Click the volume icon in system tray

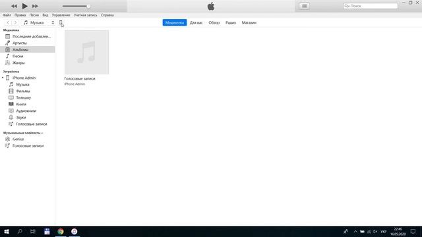tap(375, 231)
